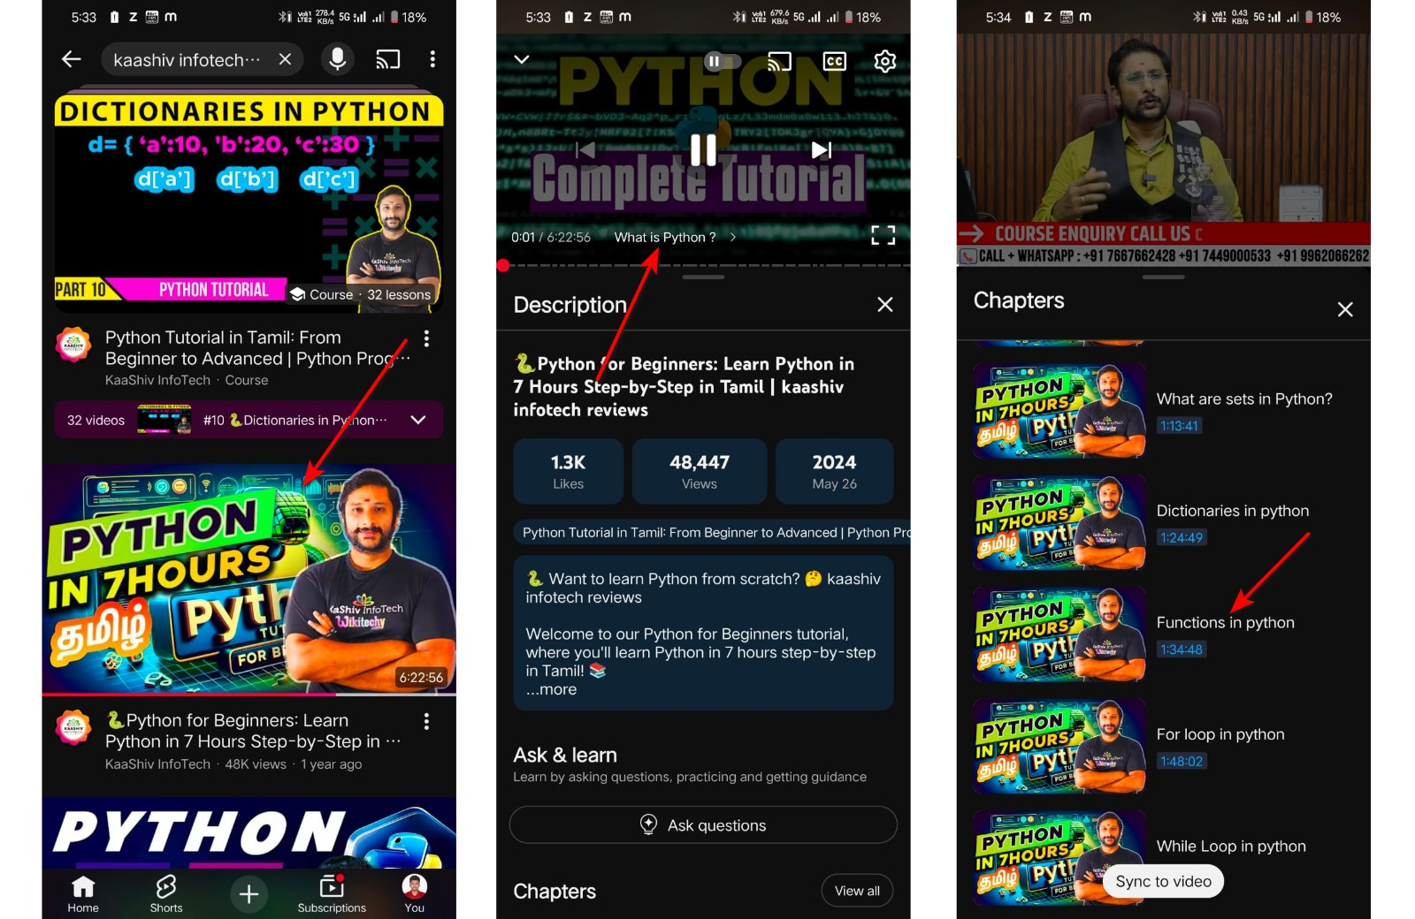
Task: Toggle closed captions CC button
Action: tap(834, 61)
